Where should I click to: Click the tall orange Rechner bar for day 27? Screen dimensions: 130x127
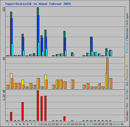[107, 73]
